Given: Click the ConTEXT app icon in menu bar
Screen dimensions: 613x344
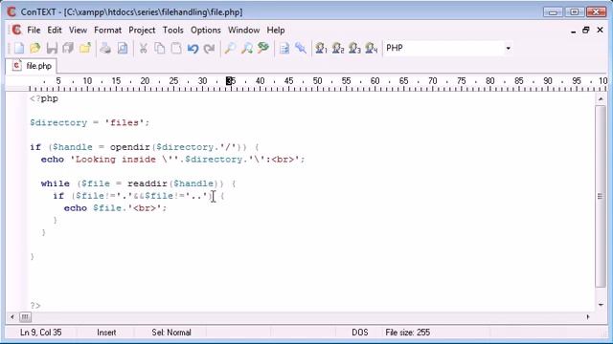Looking at the screenshot, I should [16, 30].
